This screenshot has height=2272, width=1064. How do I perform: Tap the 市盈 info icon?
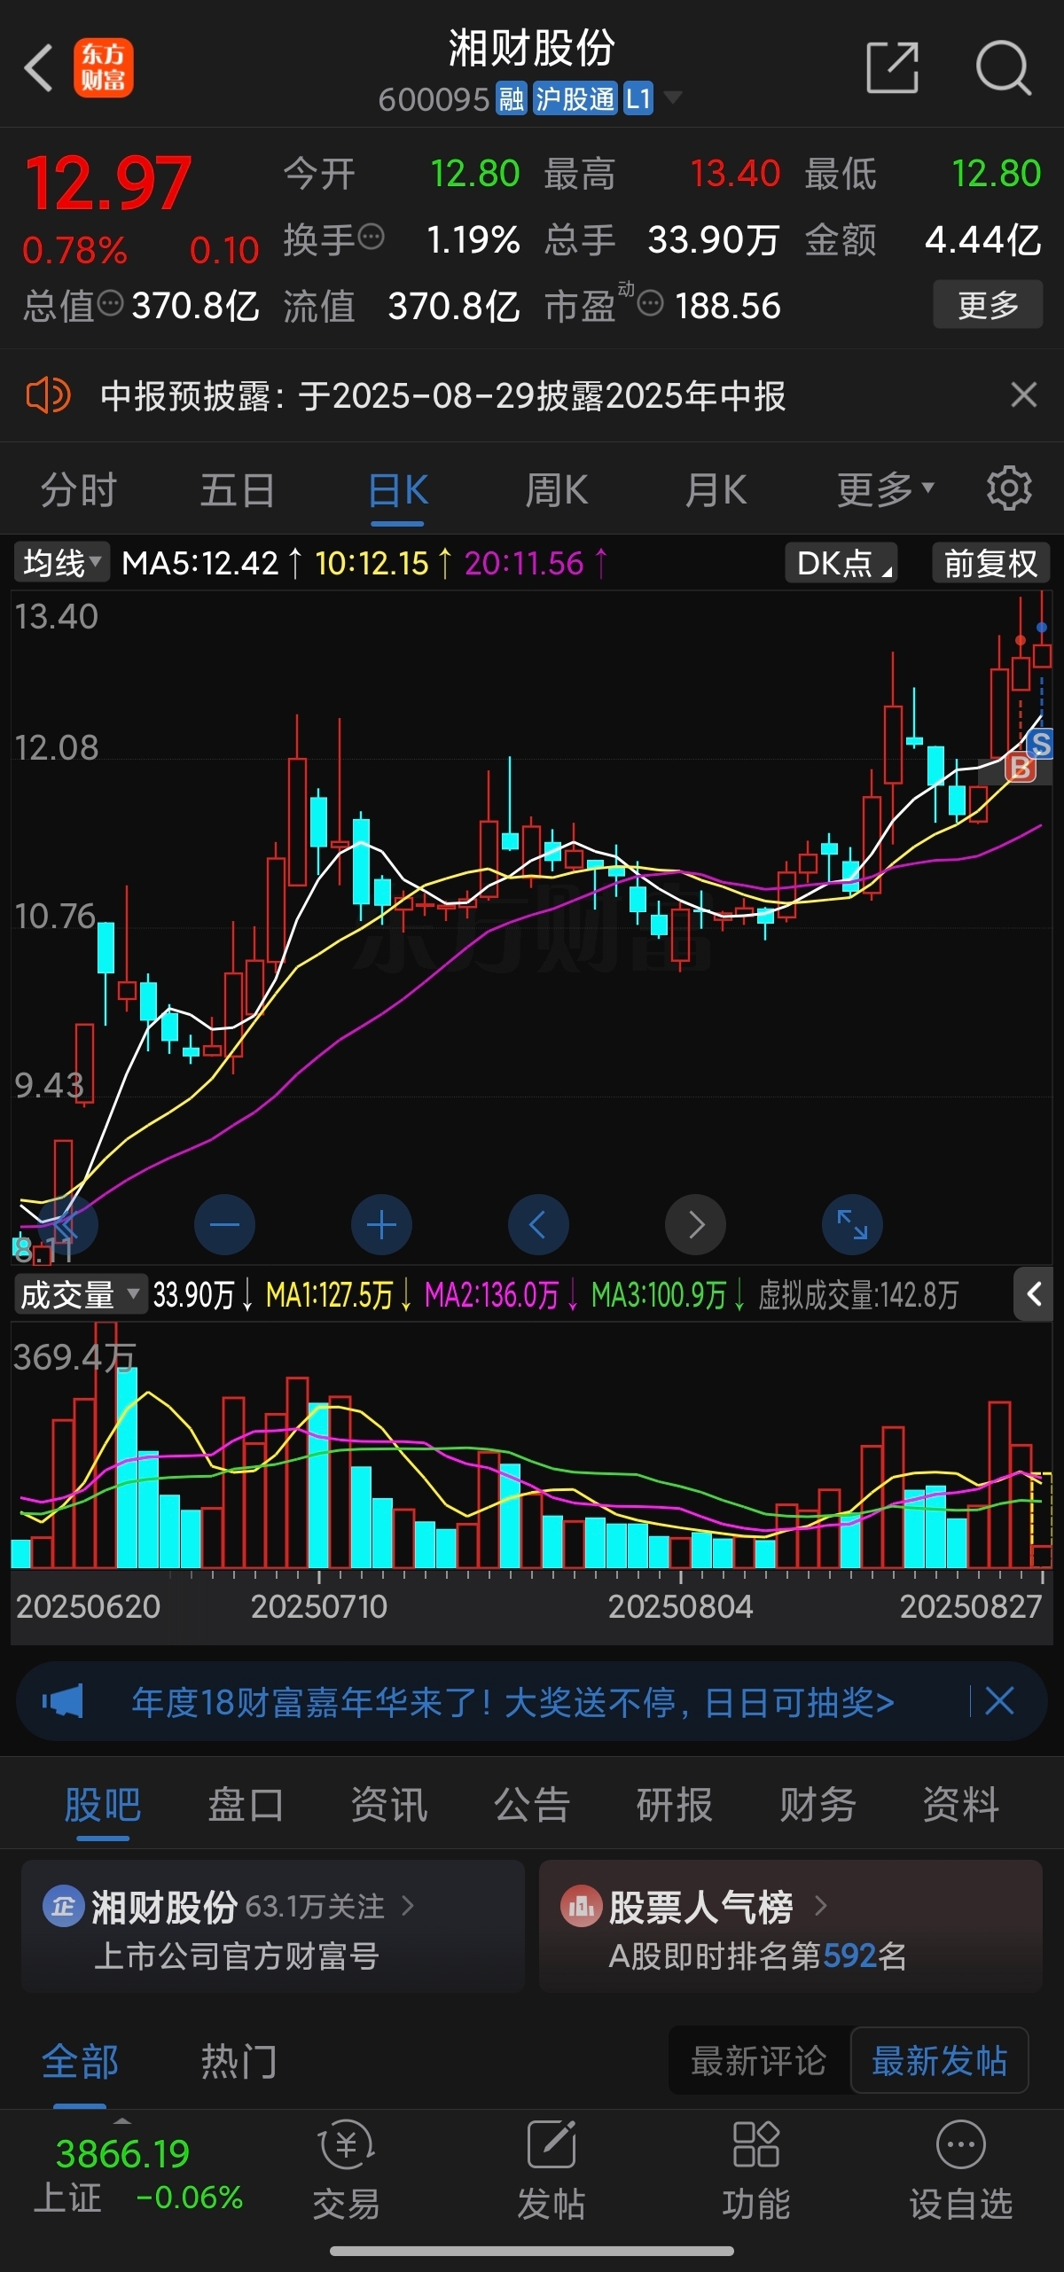click(650, 305)
